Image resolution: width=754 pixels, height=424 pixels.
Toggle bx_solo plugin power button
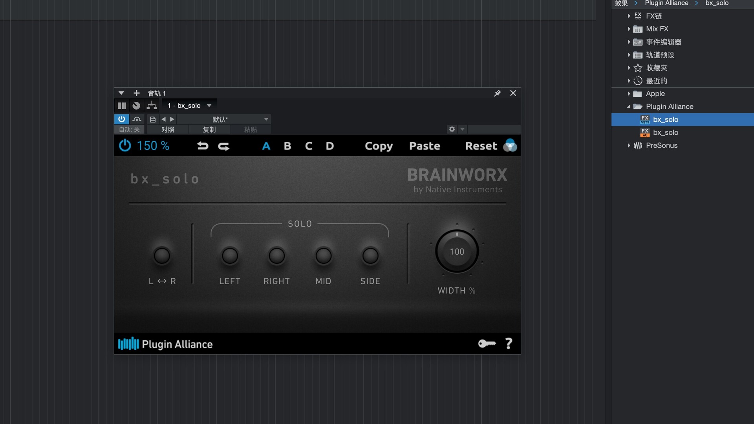coord(125,146)
